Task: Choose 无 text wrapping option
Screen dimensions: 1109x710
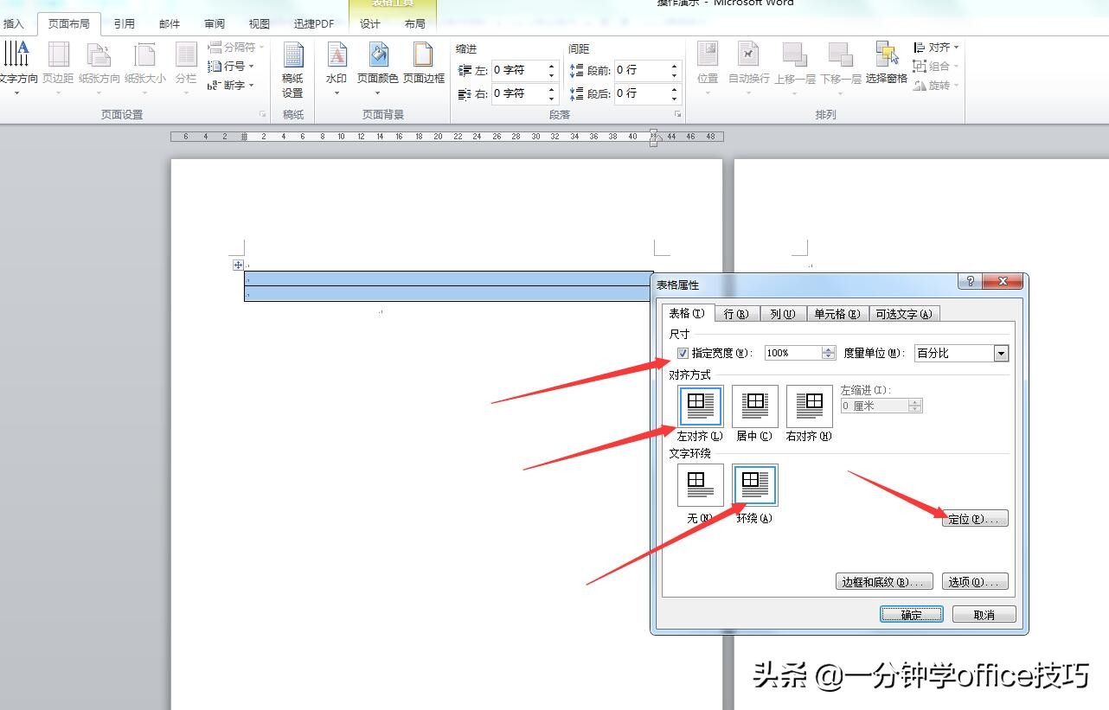Action: (699, 485)
